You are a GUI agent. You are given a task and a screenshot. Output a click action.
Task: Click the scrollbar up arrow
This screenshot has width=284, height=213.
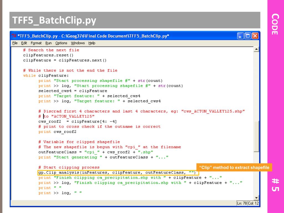click(x=256, y=49)
